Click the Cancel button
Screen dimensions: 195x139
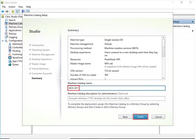pyautogui.click(x=158, y=117)
